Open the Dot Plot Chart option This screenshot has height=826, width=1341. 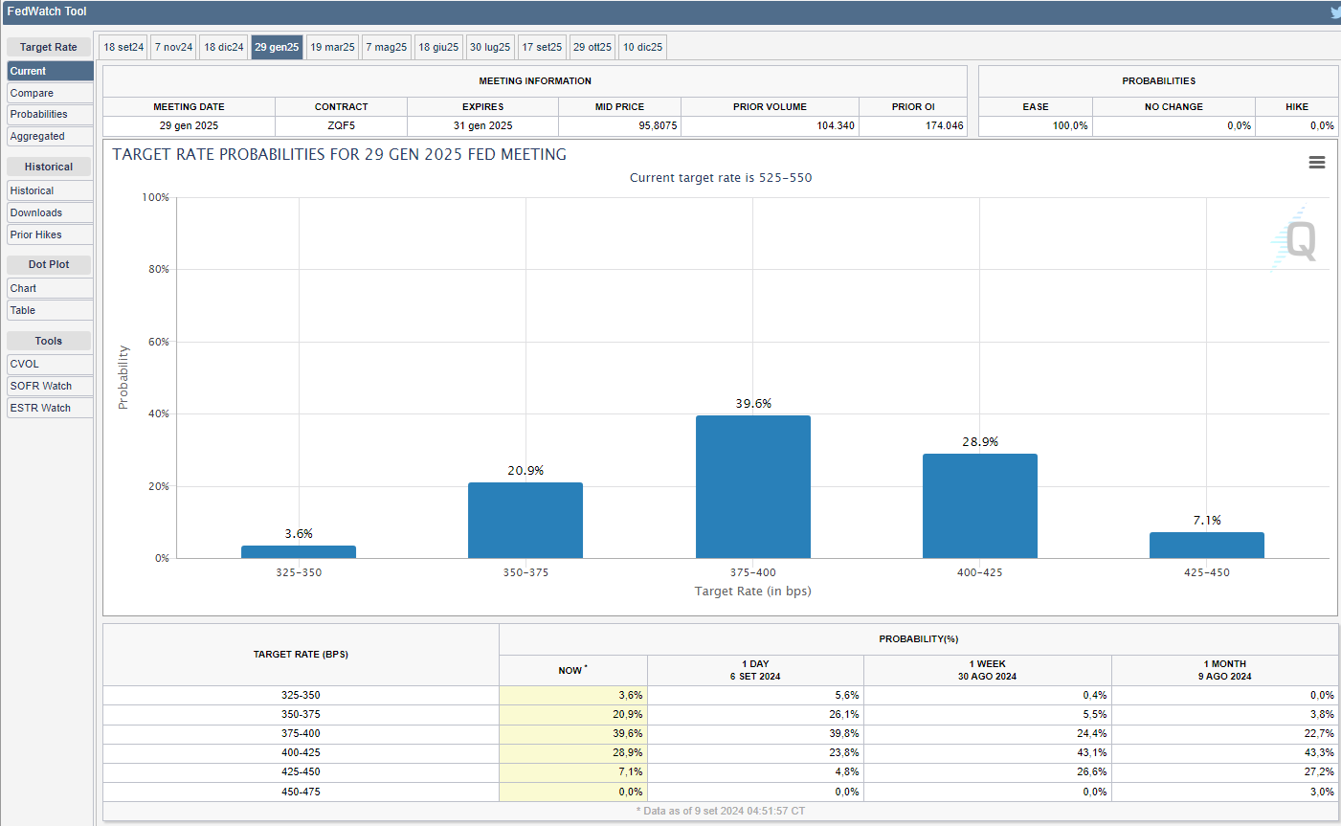click(x=50, y=288)
